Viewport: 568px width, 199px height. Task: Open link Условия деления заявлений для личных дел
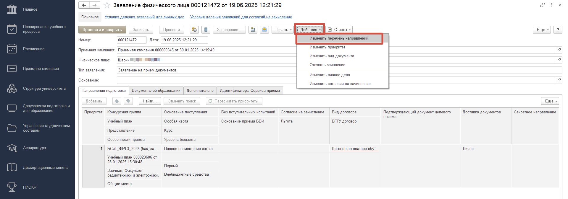pyautogui.click(x=144, y=17)
